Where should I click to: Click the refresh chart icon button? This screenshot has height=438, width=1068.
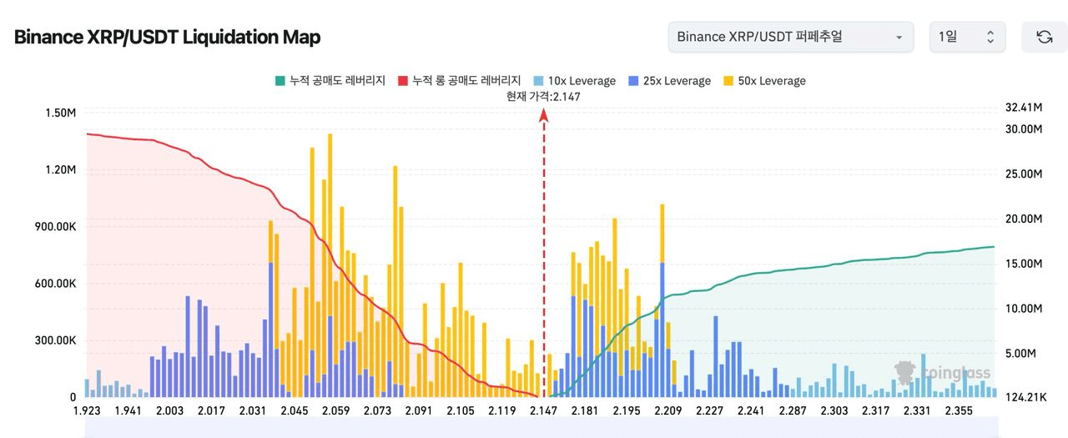pos(1044,37)
